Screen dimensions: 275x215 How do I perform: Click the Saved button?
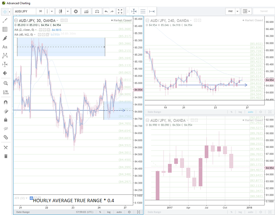[x=264, y=11]
